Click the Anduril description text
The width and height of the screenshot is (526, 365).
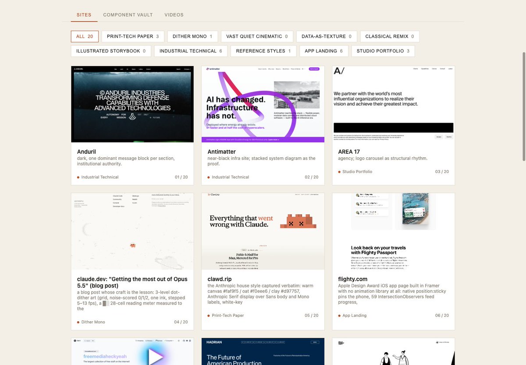click(126, 161)
